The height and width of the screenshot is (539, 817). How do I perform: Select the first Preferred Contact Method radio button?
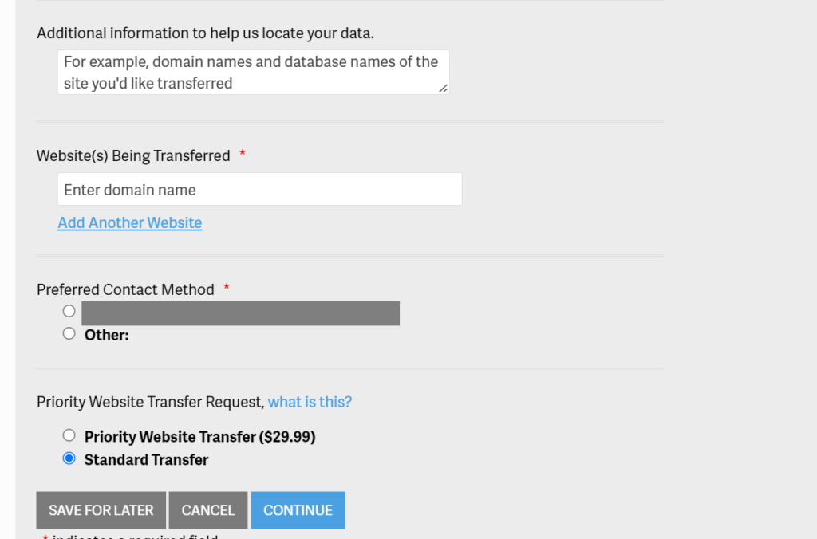[69, 311]
